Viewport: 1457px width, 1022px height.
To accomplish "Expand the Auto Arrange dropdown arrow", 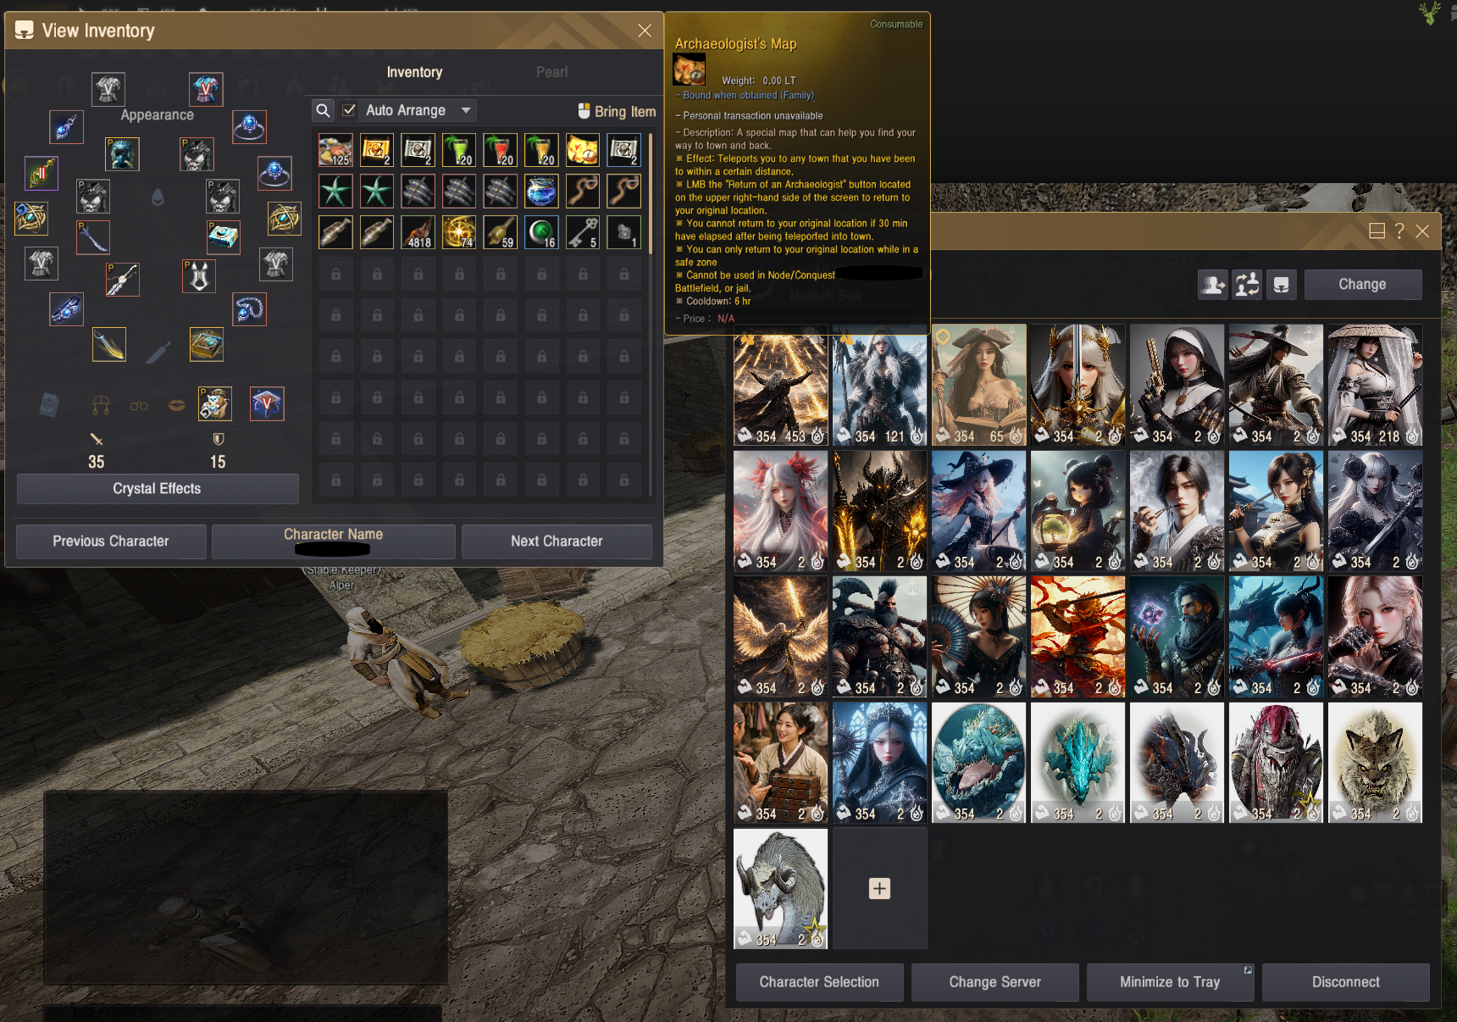I will point(466,110).
